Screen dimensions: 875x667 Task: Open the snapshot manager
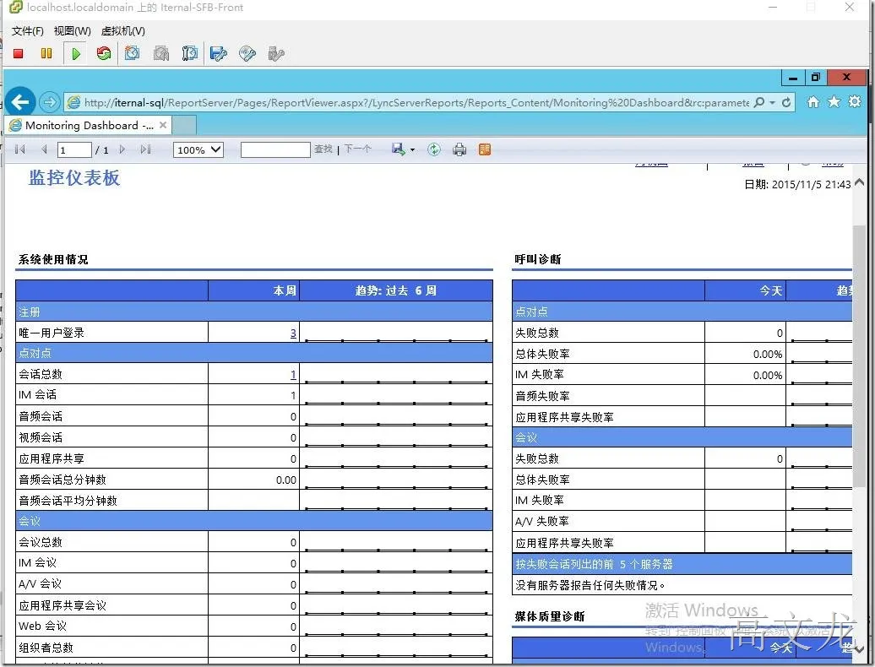[190, 53]
